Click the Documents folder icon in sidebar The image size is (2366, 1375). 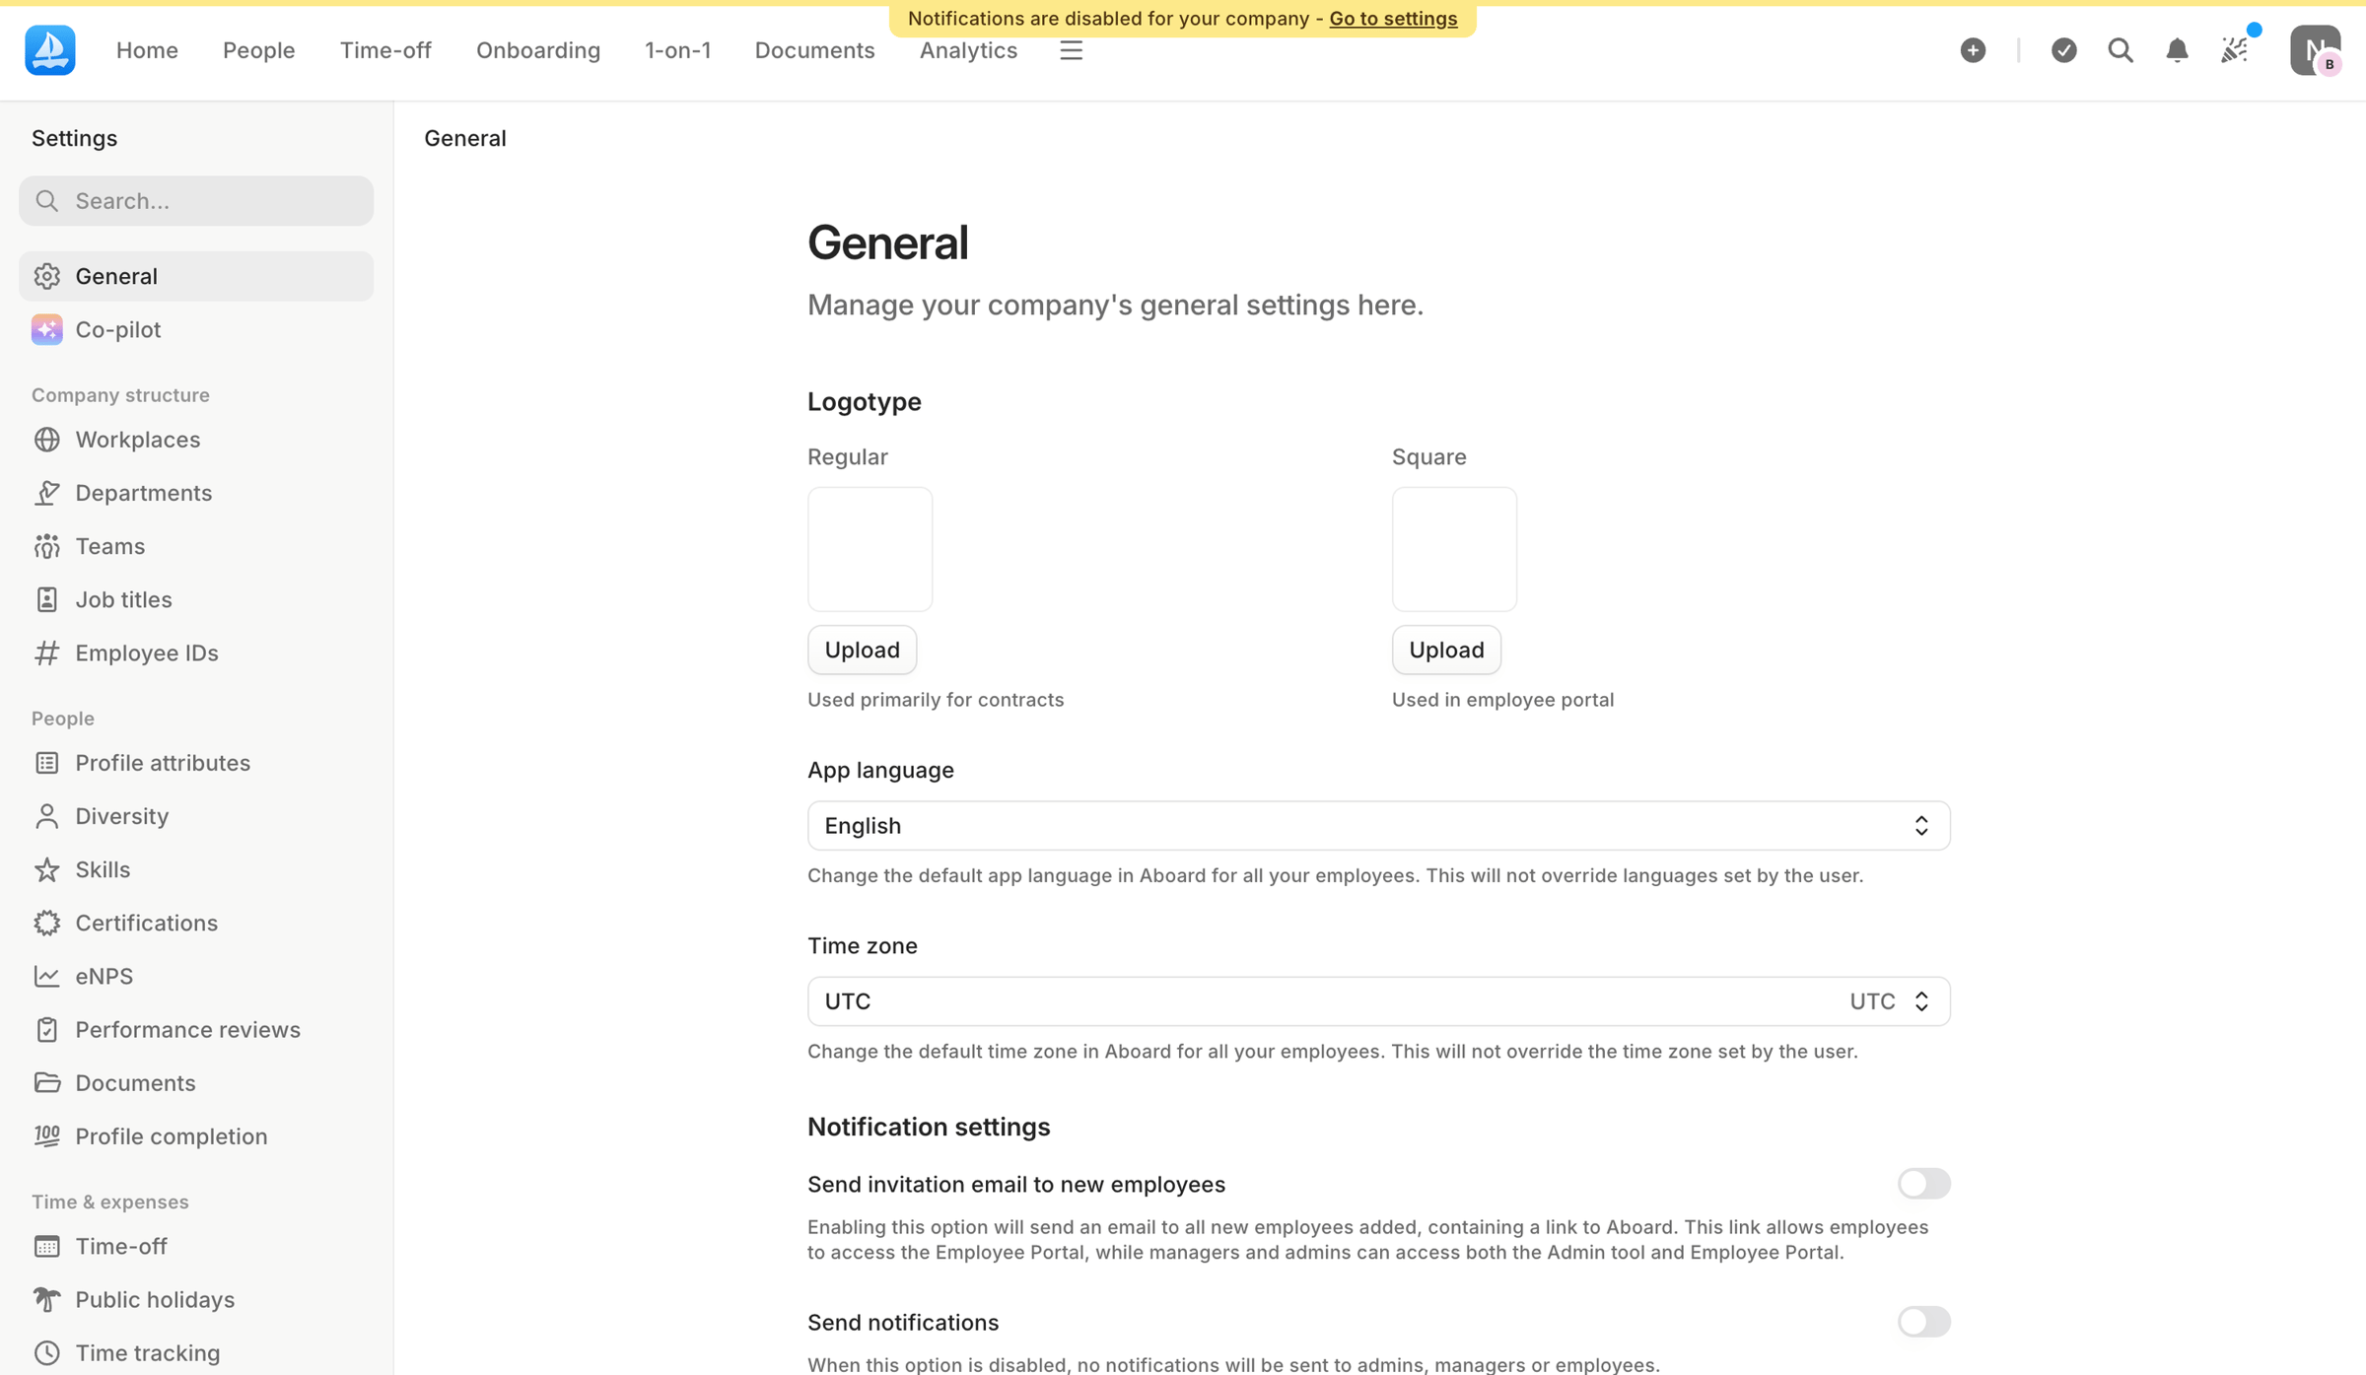click(x=46, y=1082)
